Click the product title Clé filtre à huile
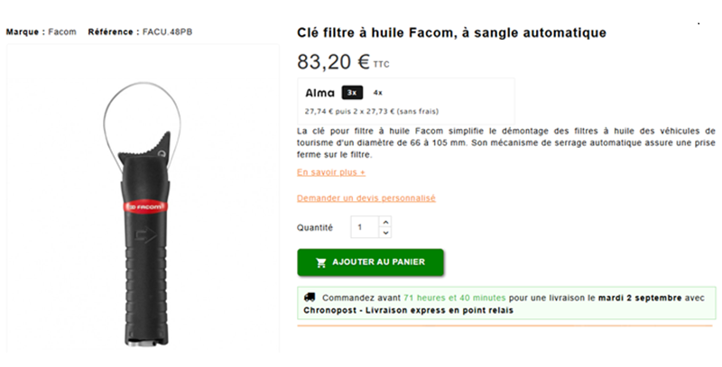The width and height of the screenshot is (722, 367). point(452,33)
